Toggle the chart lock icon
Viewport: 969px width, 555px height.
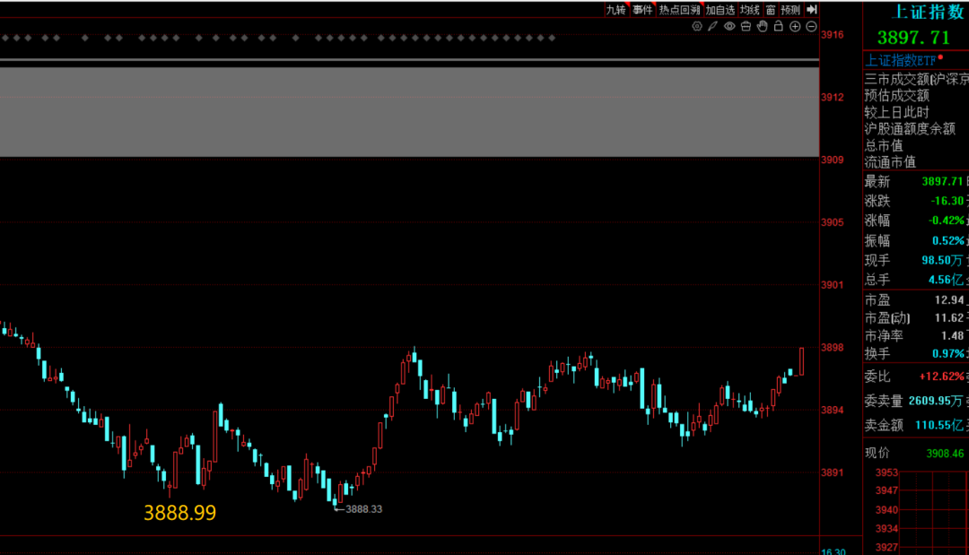click(x=778, y=27)
